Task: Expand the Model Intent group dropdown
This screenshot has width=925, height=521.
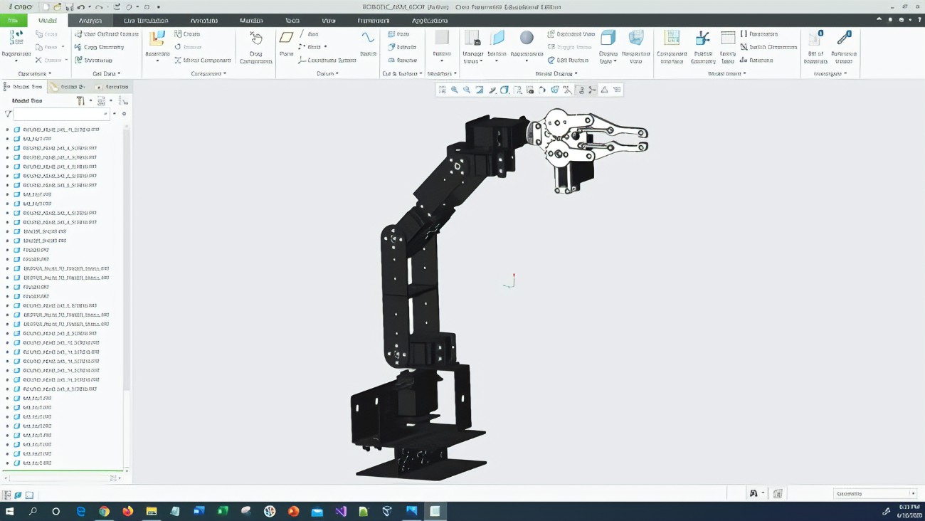Action: [726, 74]
